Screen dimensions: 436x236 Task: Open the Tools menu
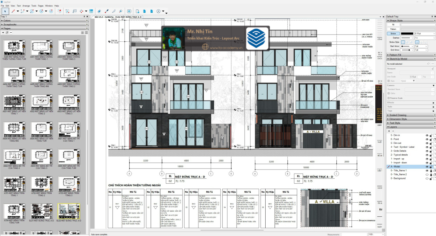[x=34, y=6]
